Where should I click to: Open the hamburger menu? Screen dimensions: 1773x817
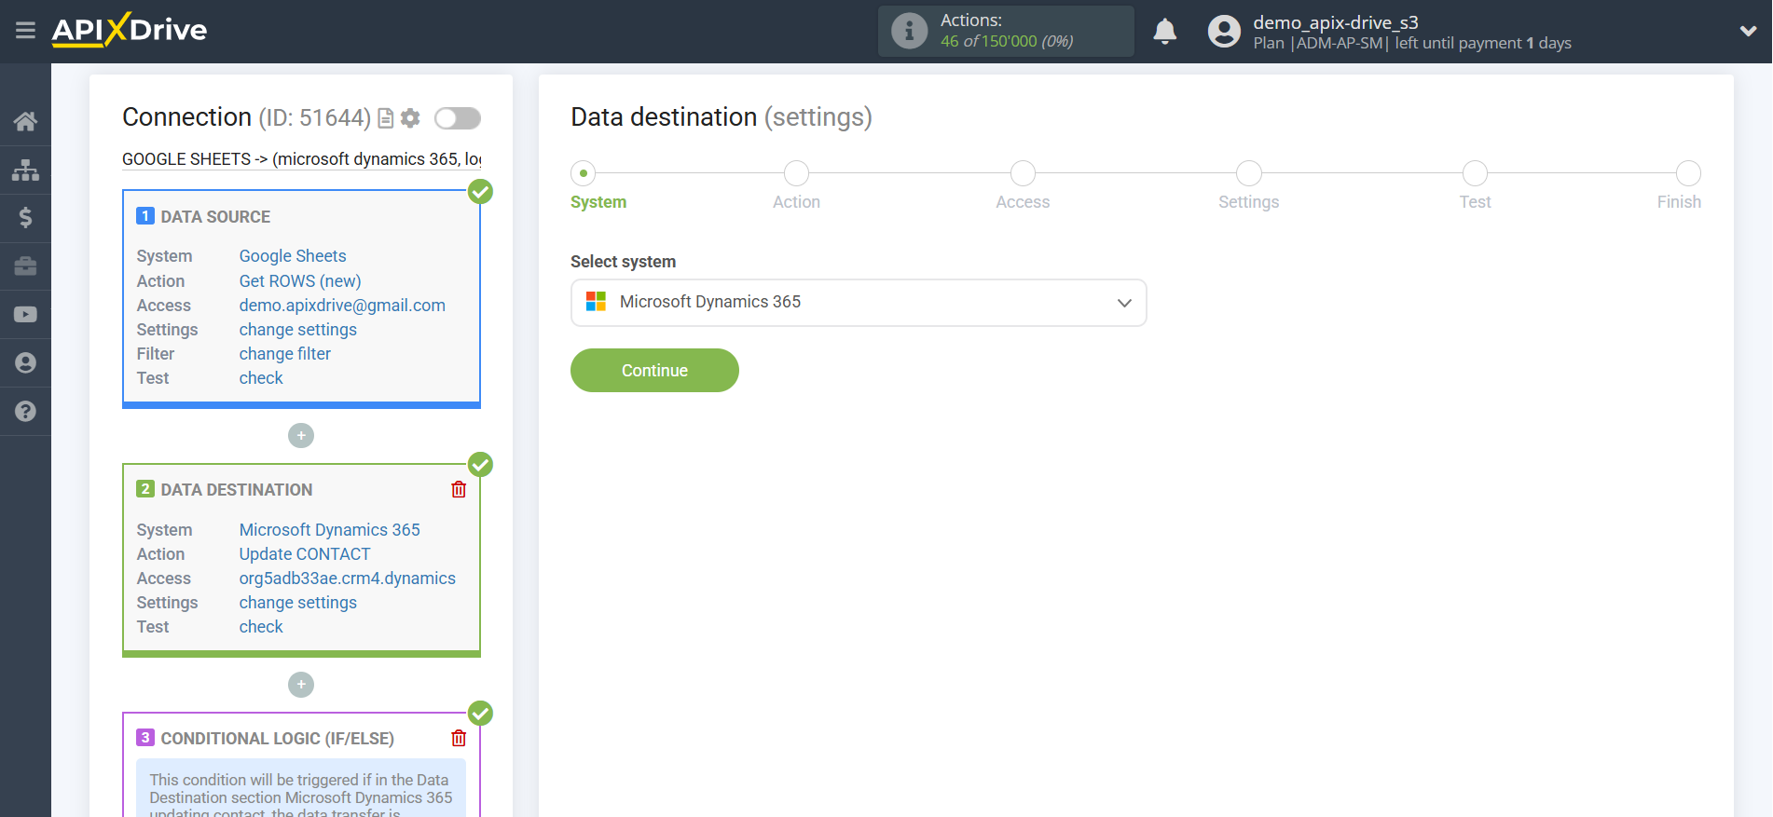coord(25,31)
